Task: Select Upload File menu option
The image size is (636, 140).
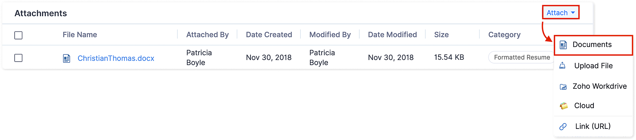Action: pyautogui.click(x=593, y=66)
